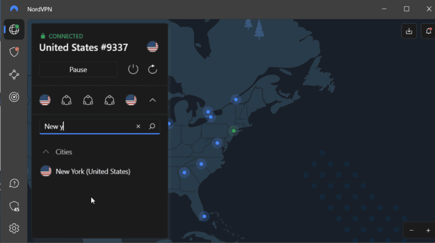Click the United States #9337 server name

coord(83,48)
